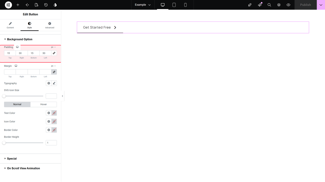The image size is (325, 182).
Task: Click the Publish button
Action: coord(305,5)
